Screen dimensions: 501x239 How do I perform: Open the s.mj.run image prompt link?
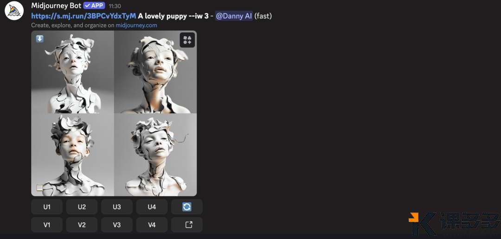(83, 16)
